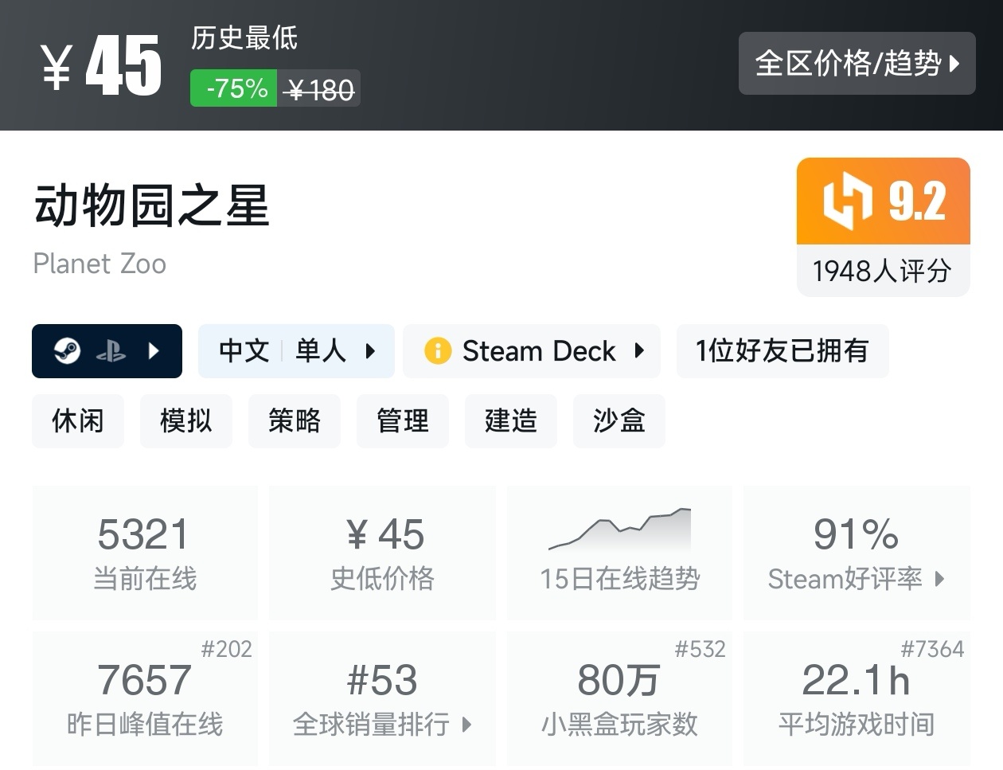Viewport: 1003px width, 770px height.
Task: Expand Steam Deck compatibility details
Action: coord(639,351)
